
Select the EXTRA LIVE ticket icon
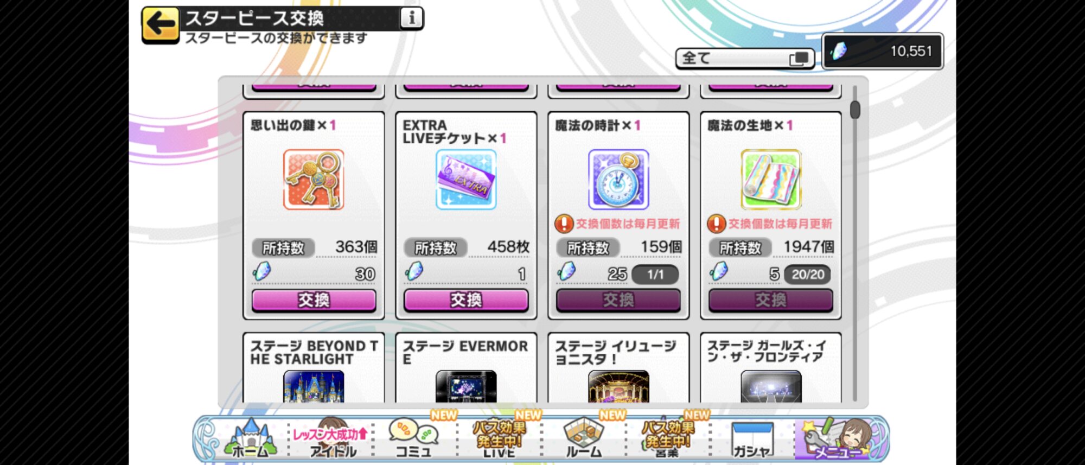(x=466, y=180)
